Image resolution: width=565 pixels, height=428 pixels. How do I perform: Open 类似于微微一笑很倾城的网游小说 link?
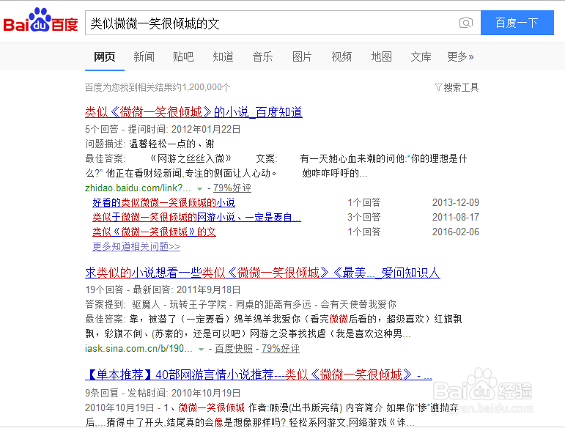(x=196, y=217)
